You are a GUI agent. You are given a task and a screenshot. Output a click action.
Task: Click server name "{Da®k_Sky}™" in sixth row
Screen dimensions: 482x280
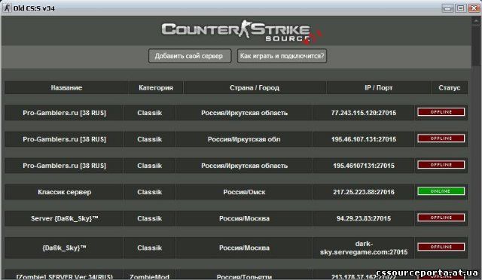[x=65, y=248]
